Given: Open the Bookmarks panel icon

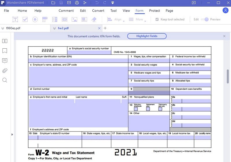Looking at the screenshot, I should pos(5,51).
